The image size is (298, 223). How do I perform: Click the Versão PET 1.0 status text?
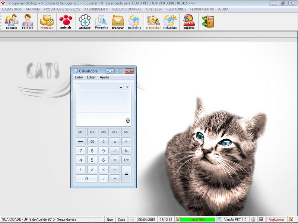tap(235, 220)
